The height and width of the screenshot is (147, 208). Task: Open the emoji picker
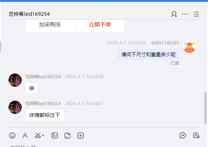click(x=12, y=136)
